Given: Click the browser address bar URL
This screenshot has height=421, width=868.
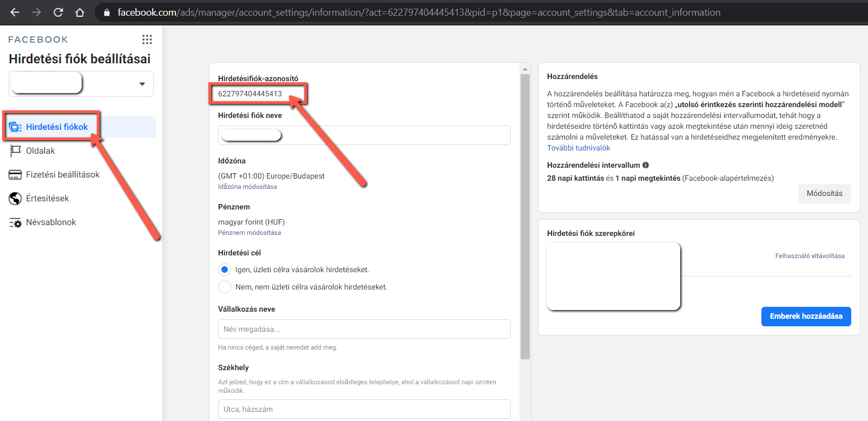Looking at the screenshot, I should coord(419,12).
